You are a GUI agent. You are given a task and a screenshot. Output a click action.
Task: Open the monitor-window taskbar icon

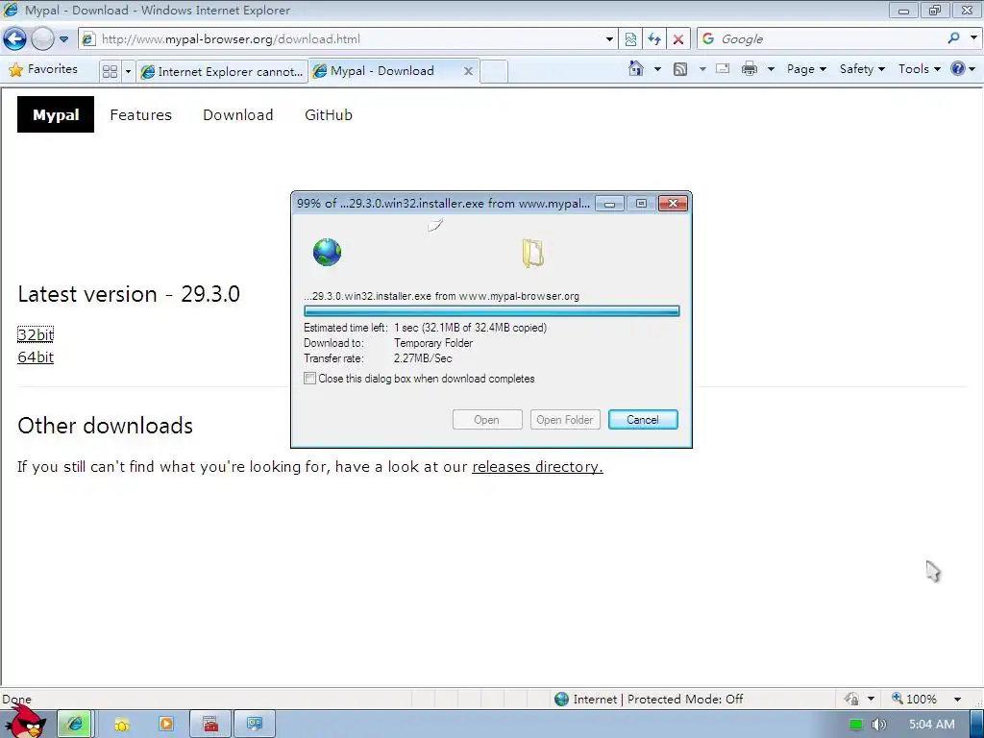[254, 725]
